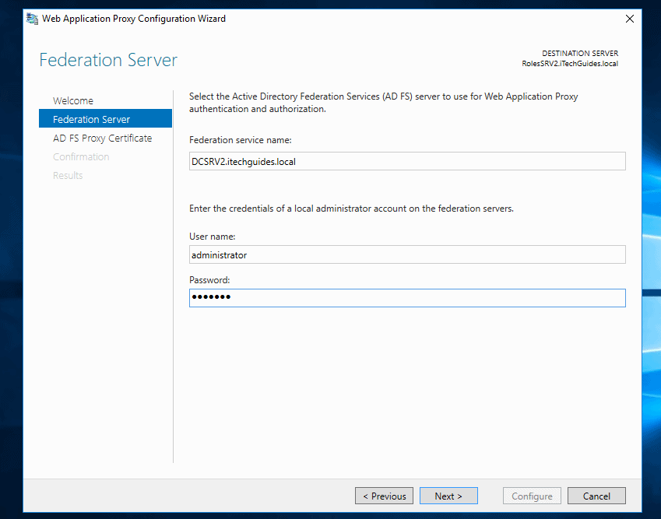Click the Federation Server page heading
This screenshot has height=519, width=661.
[x=107, y=60]
